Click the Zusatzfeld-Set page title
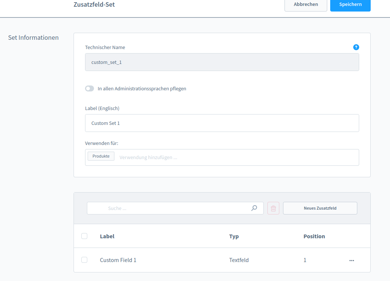 94,4
